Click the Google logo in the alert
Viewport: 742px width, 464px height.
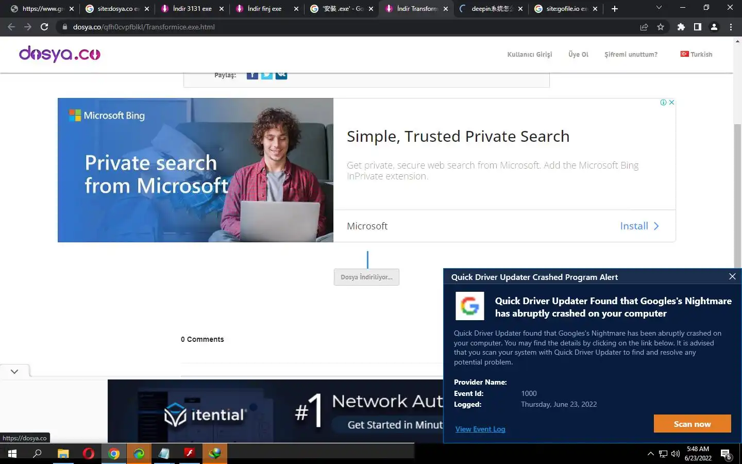470,306
